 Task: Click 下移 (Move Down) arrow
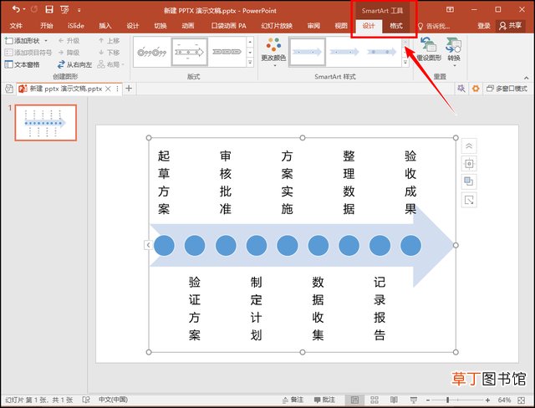pyautogui.click(x=109, y=52)
